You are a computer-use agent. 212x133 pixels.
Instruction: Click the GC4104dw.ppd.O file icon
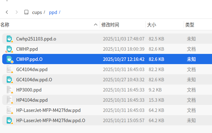pyautogui.click(x=9, y=79)
